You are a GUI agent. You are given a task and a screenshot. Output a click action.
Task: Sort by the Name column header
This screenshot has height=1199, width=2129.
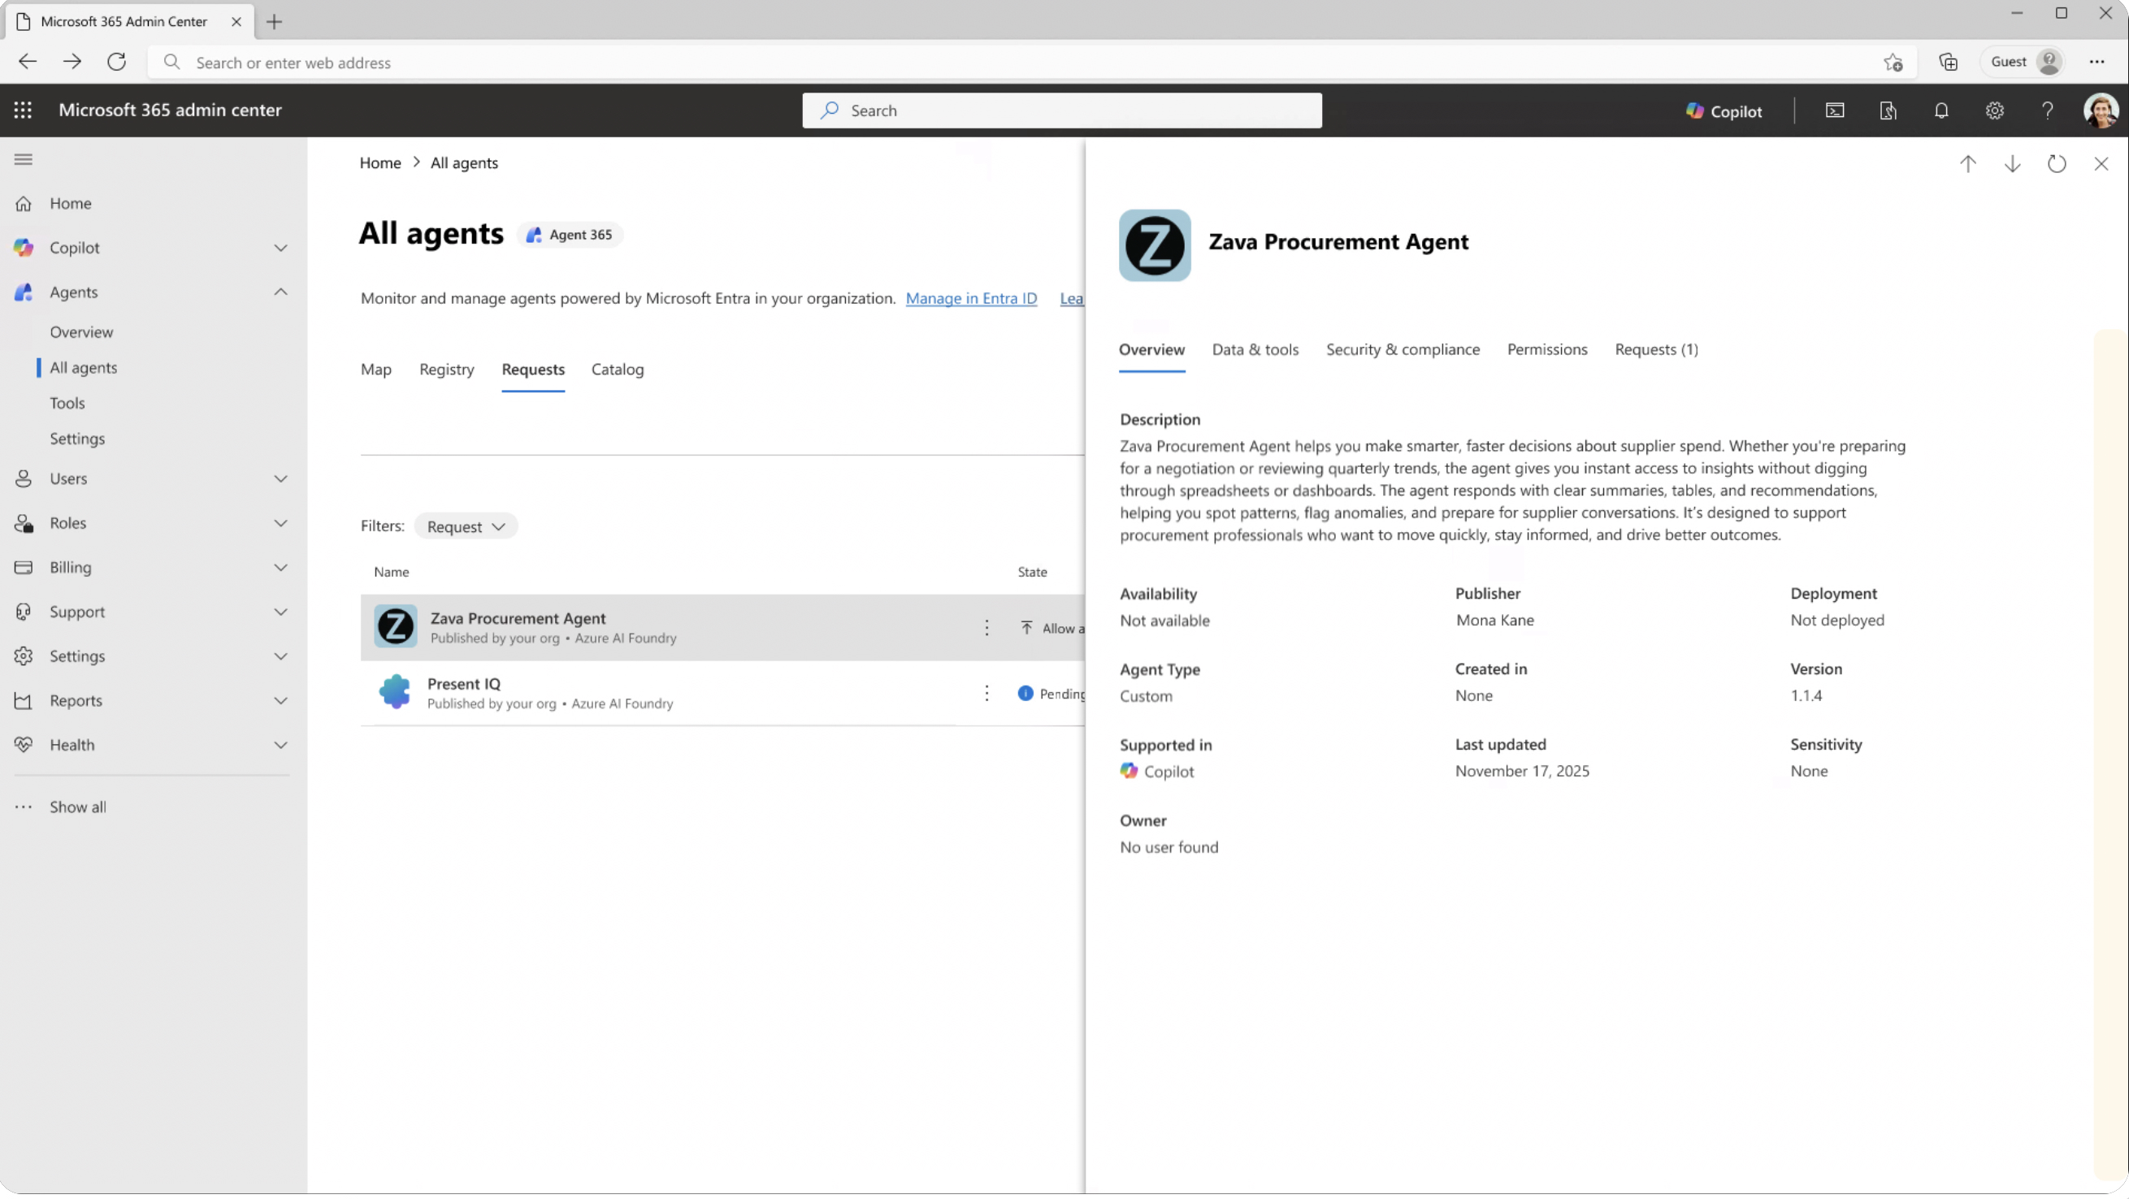point(391,572)
